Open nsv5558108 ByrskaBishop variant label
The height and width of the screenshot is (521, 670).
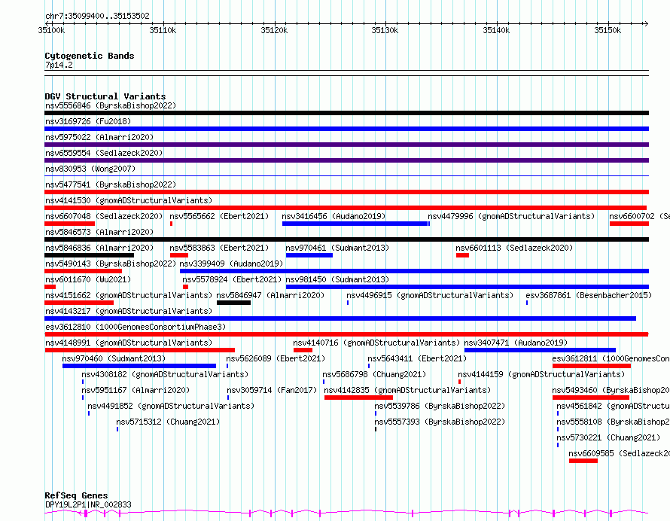point(614,422)
